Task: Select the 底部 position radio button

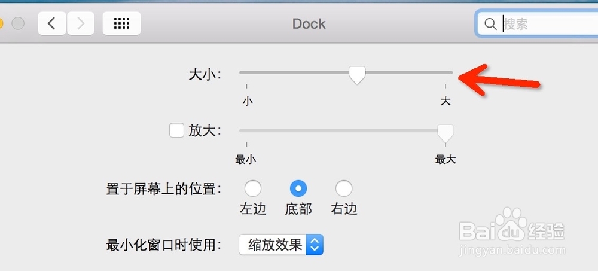Action: tap(298, 189)
